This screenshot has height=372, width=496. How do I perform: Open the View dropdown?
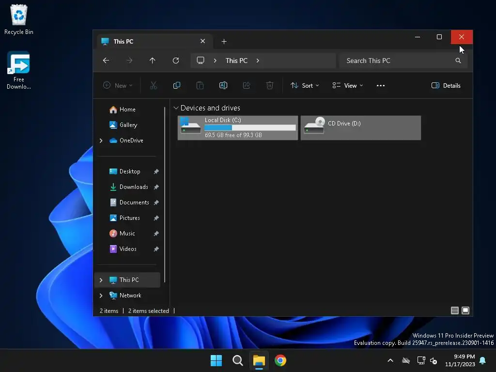pos(347,85)
